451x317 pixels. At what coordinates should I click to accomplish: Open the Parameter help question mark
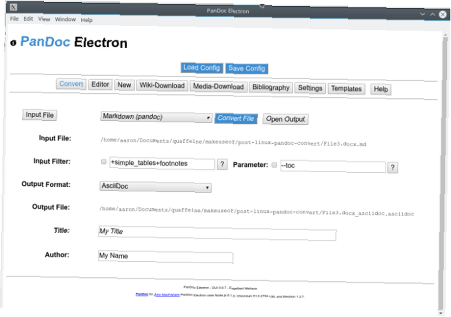tap(393, 167)
